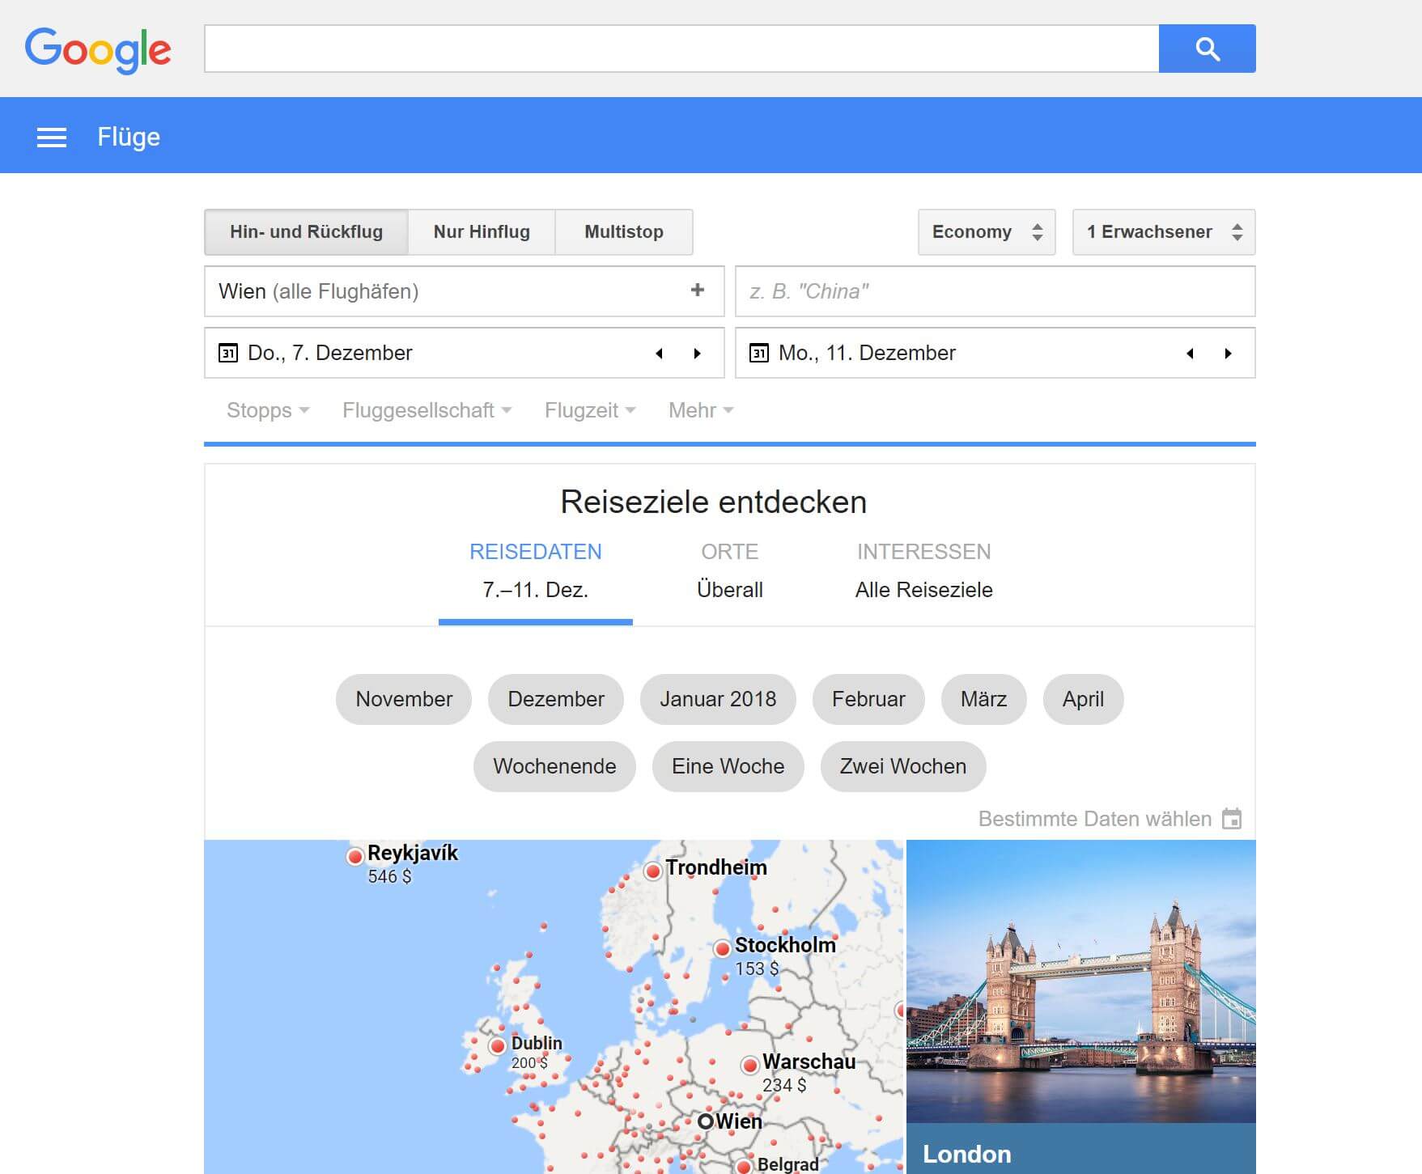Open the Economy class dropdown
1422x1174 pixels.
(x=986, y=232)
